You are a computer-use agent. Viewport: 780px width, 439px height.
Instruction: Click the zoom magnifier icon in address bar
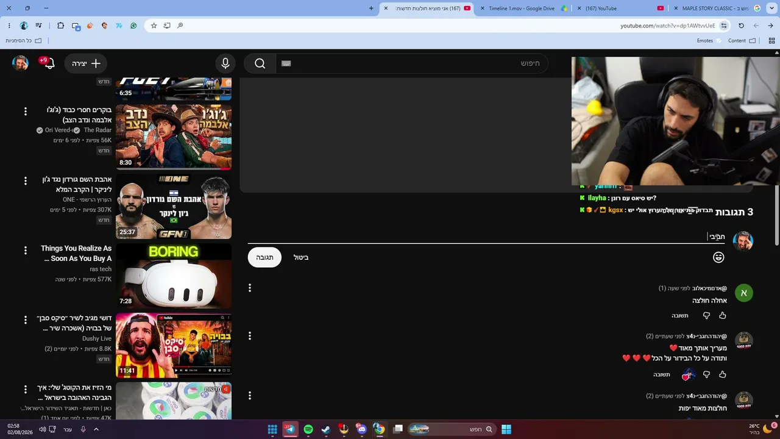click(180, 26)
